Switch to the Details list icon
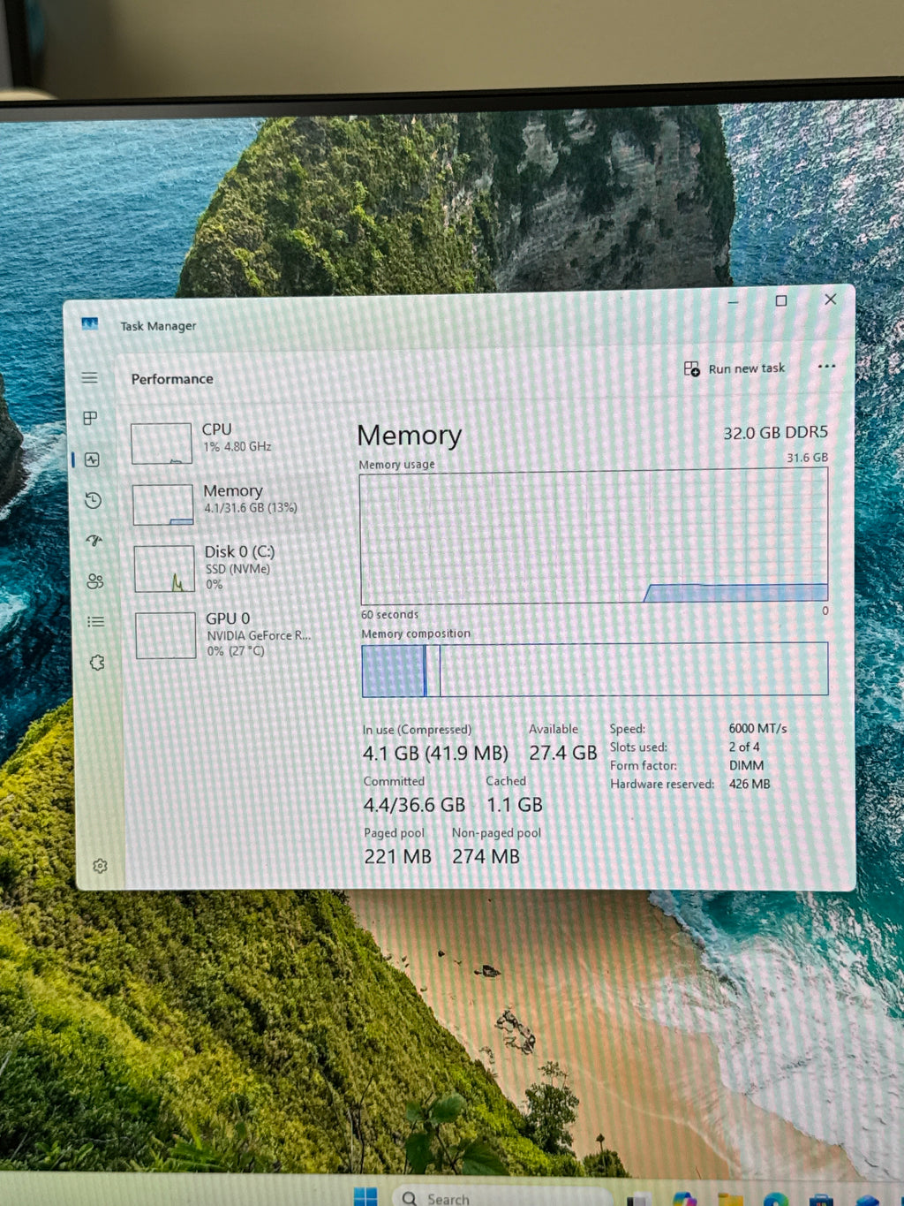This screenshot has height=1206, width=904. click(95, 621)
